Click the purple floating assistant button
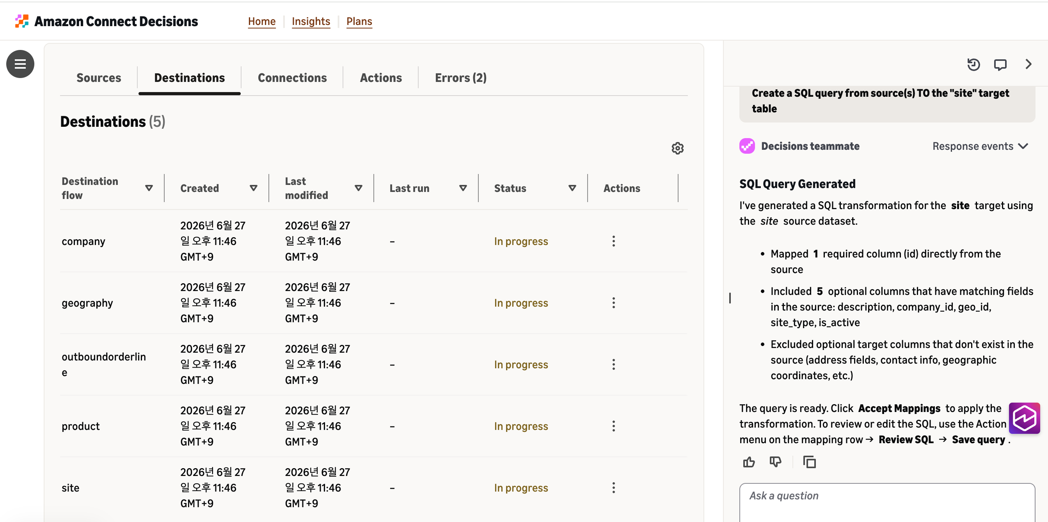 point(1025,418)
